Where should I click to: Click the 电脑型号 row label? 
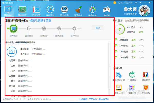25,49
